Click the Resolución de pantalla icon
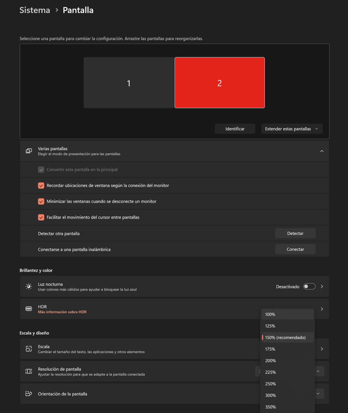This screenshot has width=348, height=413. pyautogui.click(x=29, y=371)
